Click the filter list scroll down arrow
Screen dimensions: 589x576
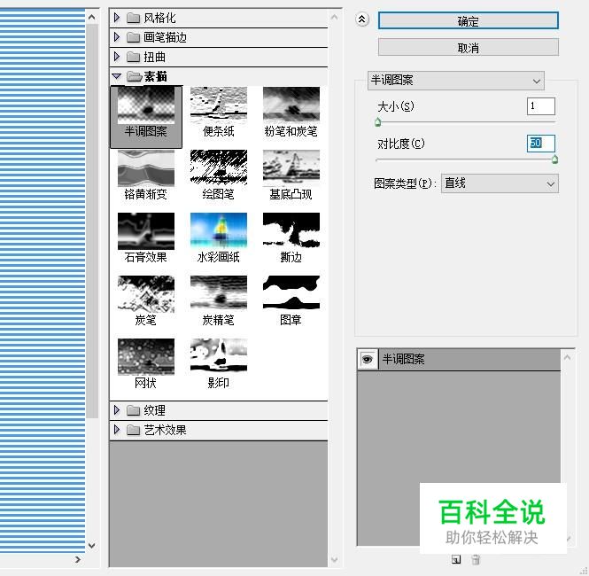[x=334, y=560]
